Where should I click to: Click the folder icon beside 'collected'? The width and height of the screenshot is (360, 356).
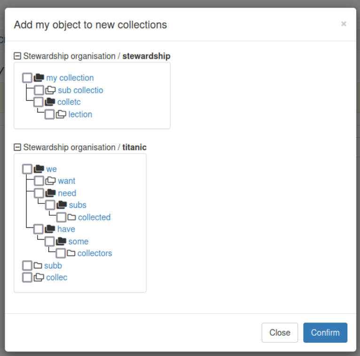click(x=71, y=217)
